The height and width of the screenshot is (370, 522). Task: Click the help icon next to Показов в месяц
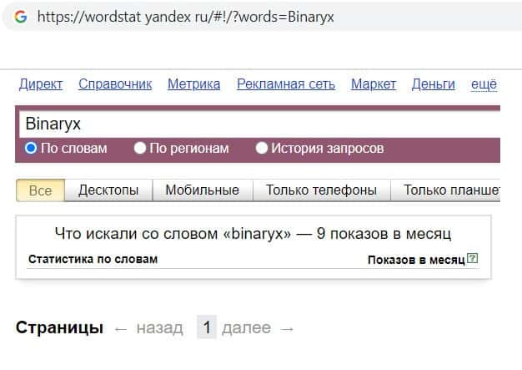click(472, 258)
